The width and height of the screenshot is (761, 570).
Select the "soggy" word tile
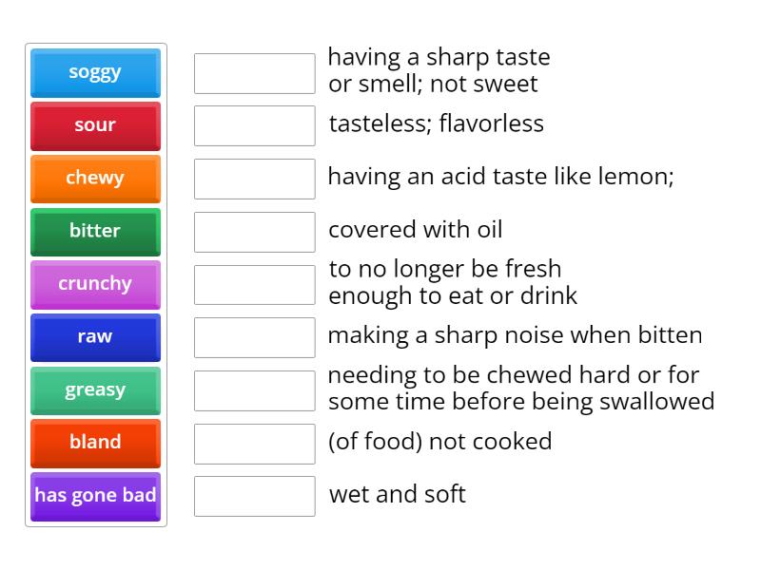click(95, 72)
